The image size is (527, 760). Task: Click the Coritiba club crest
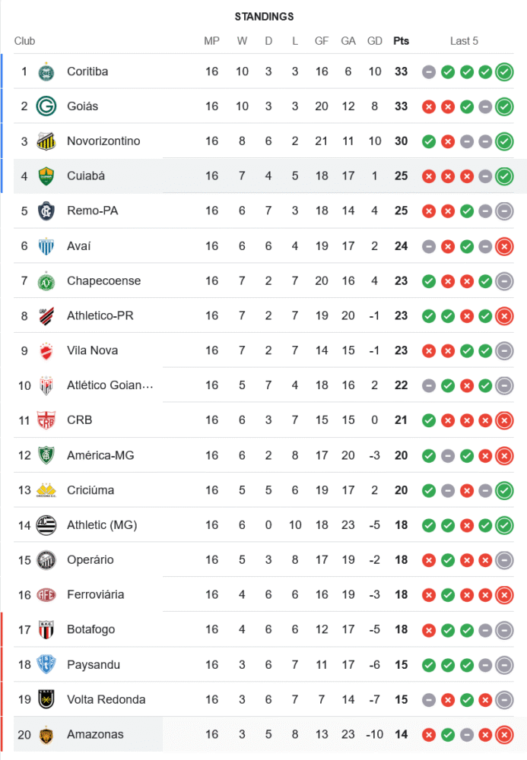[x=46, y=71]
